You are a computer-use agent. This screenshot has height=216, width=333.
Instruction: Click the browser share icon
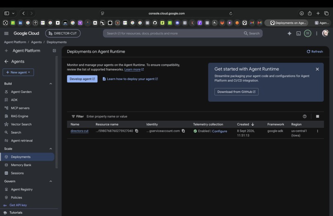point(309,13)
